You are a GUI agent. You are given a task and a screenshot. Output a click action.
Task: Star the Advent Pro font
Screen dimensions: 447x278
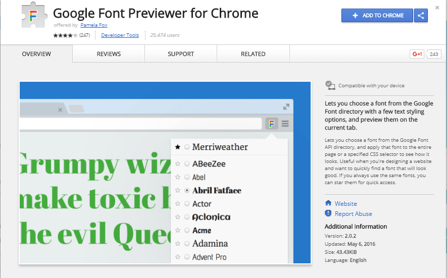tap(178, 257)
